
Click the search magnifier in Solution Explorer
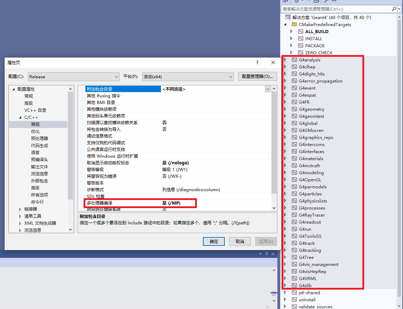[394, 8]
